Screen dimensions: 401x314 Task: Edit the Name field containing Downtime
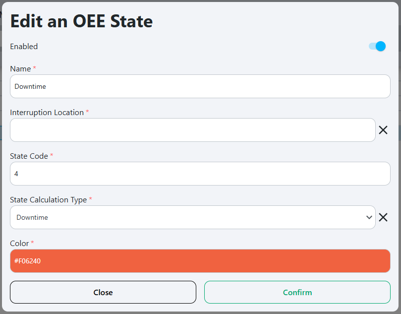200,86
